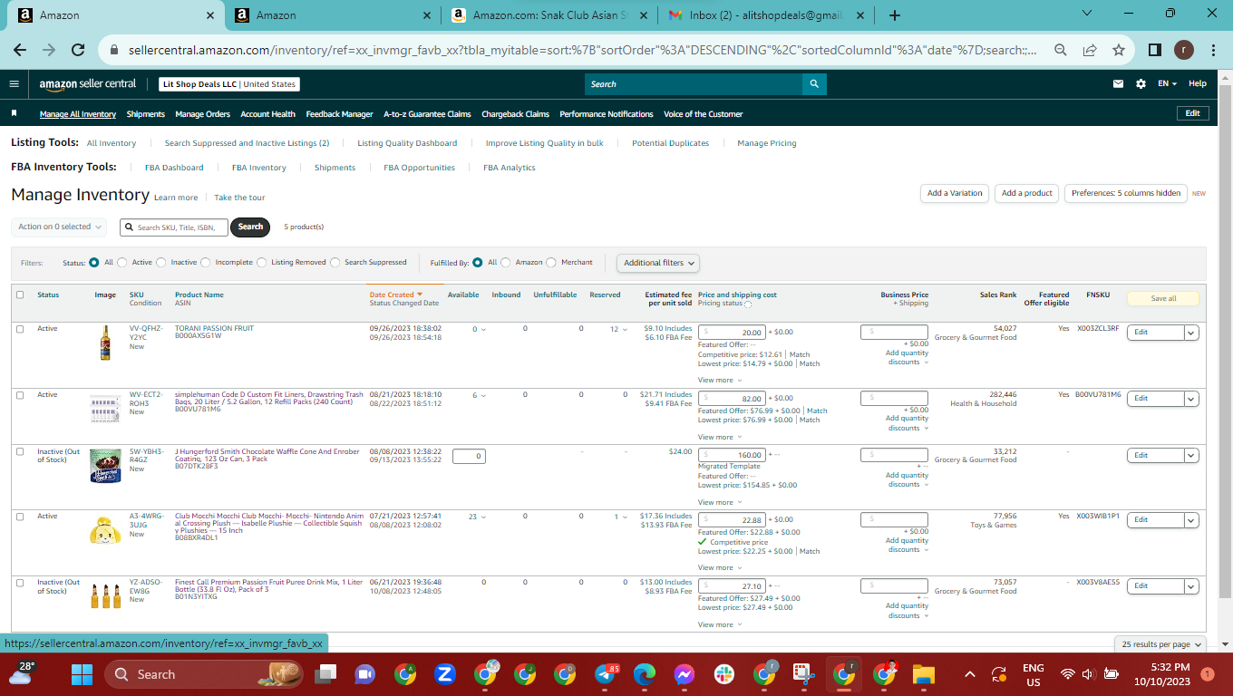Click the bookmark flag icon beside Manage All Inventory
Screen dimensions: 1233x696
[x=15, y=114]
